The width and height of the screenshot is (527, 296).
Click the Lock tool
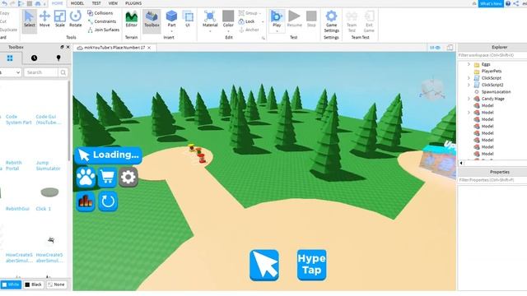(247, 21)
